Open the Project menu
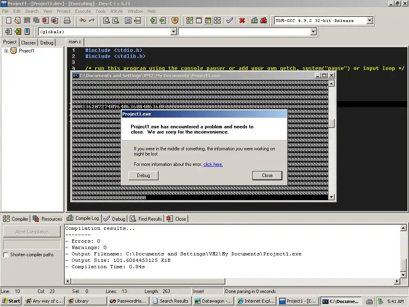The width and height of the screenshot is (409, 307). (64, 11)
